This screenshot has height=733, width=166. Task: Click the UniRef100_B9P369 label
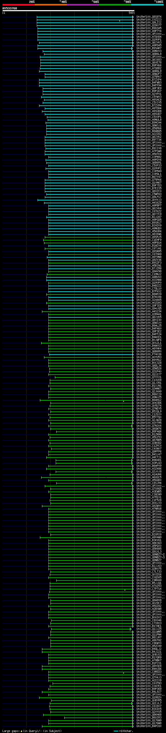click(149, 689)
